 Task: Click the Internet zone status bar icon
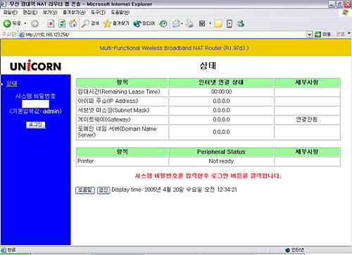tap(288, 250)
